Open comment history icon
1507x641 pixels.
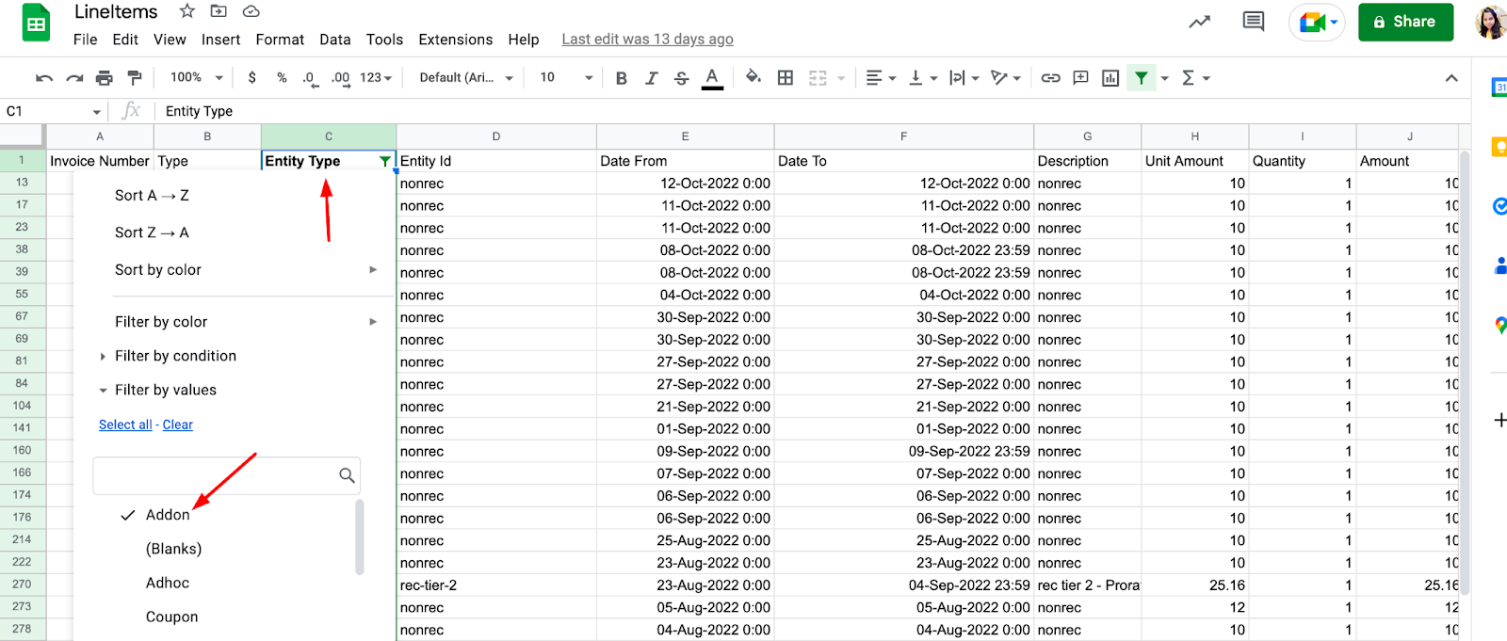click(x=1253, y=22)
